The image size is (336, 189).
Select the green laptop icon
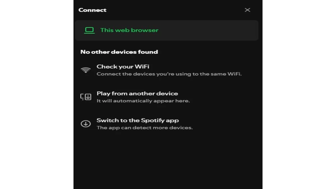pyautogui.click(x=89, y=30)
